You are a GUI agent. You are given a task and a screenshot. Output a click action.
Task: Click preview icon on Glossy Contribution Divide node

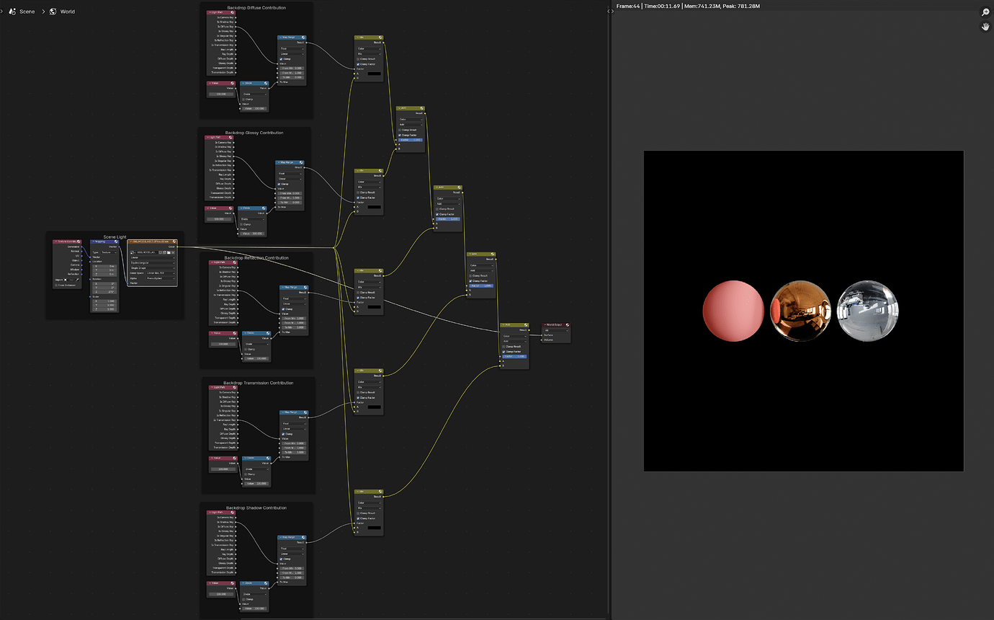(263, 208)
